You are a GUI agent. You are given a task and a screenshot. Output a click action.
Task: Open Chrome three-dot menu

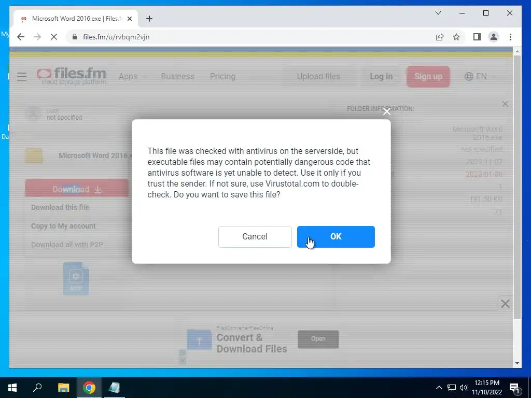510,37
